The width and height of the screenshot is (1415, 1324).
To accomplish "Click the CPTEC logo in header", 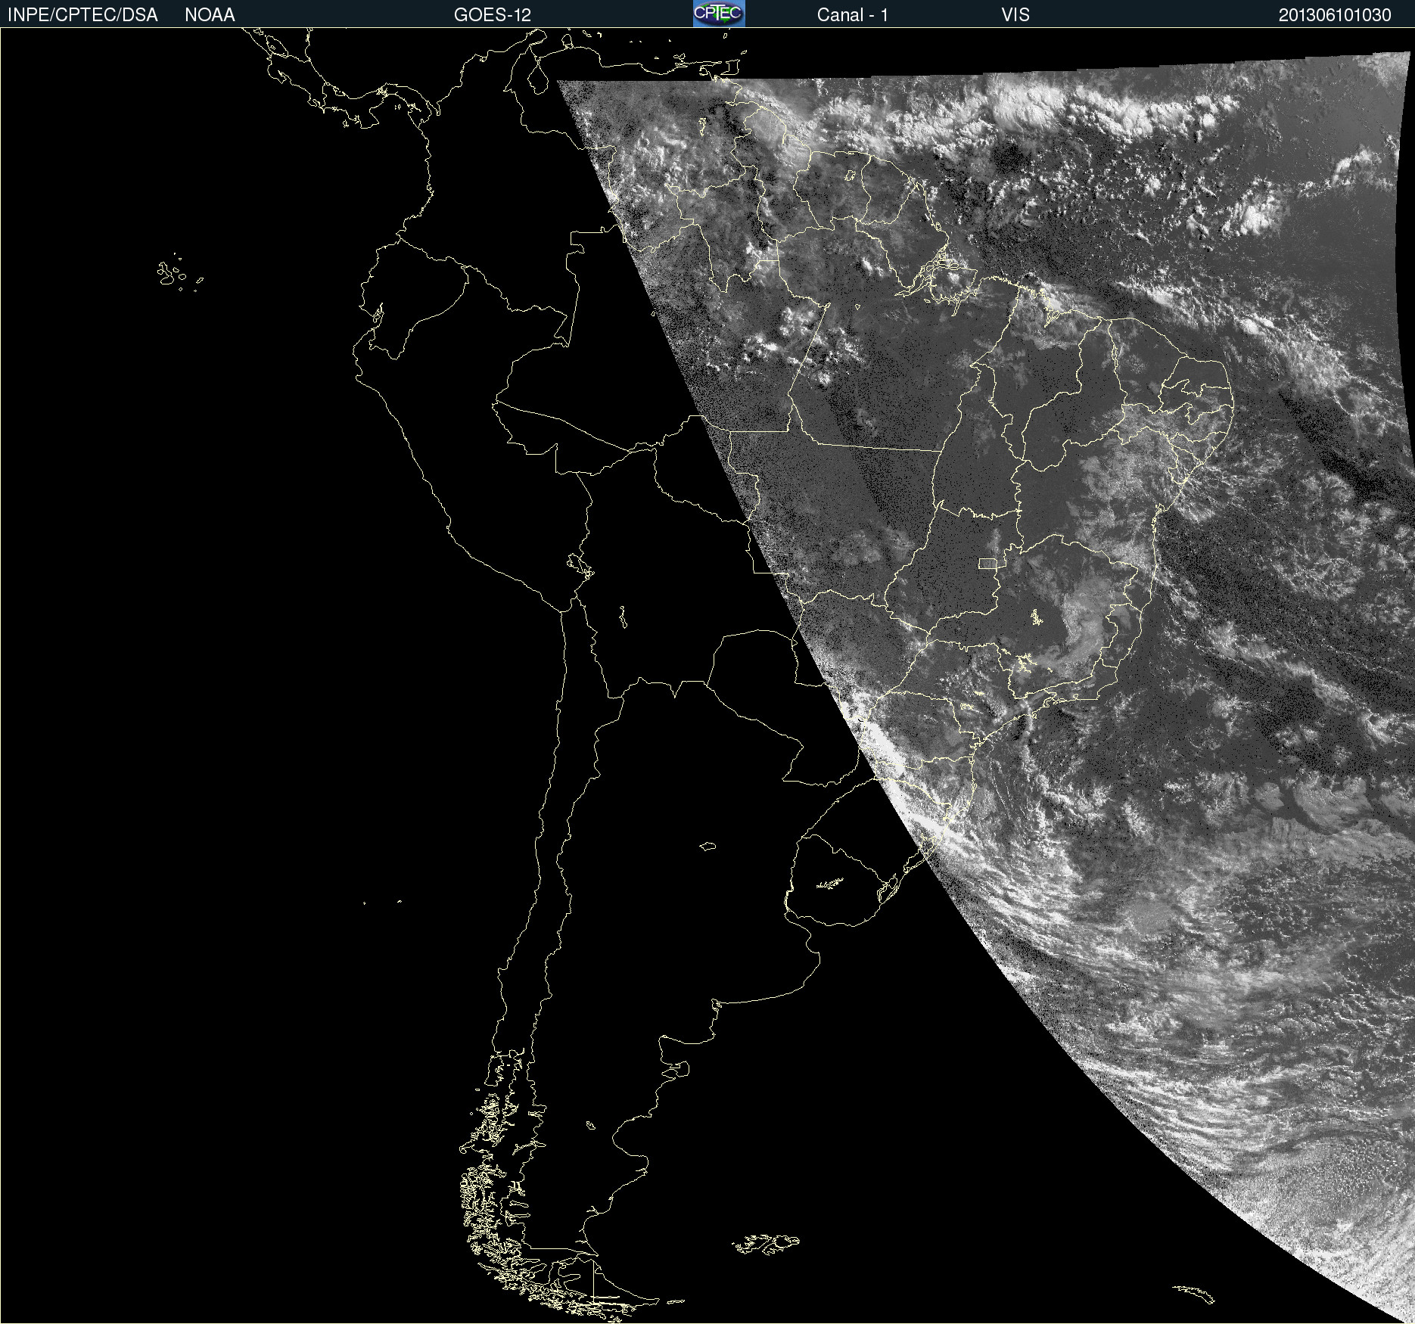I will point(719,14).
